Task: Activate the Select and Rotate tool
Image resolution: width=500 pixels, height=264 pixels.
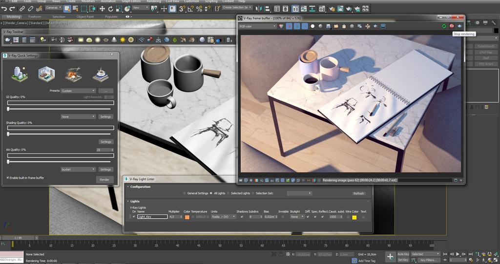Action: 111,9
